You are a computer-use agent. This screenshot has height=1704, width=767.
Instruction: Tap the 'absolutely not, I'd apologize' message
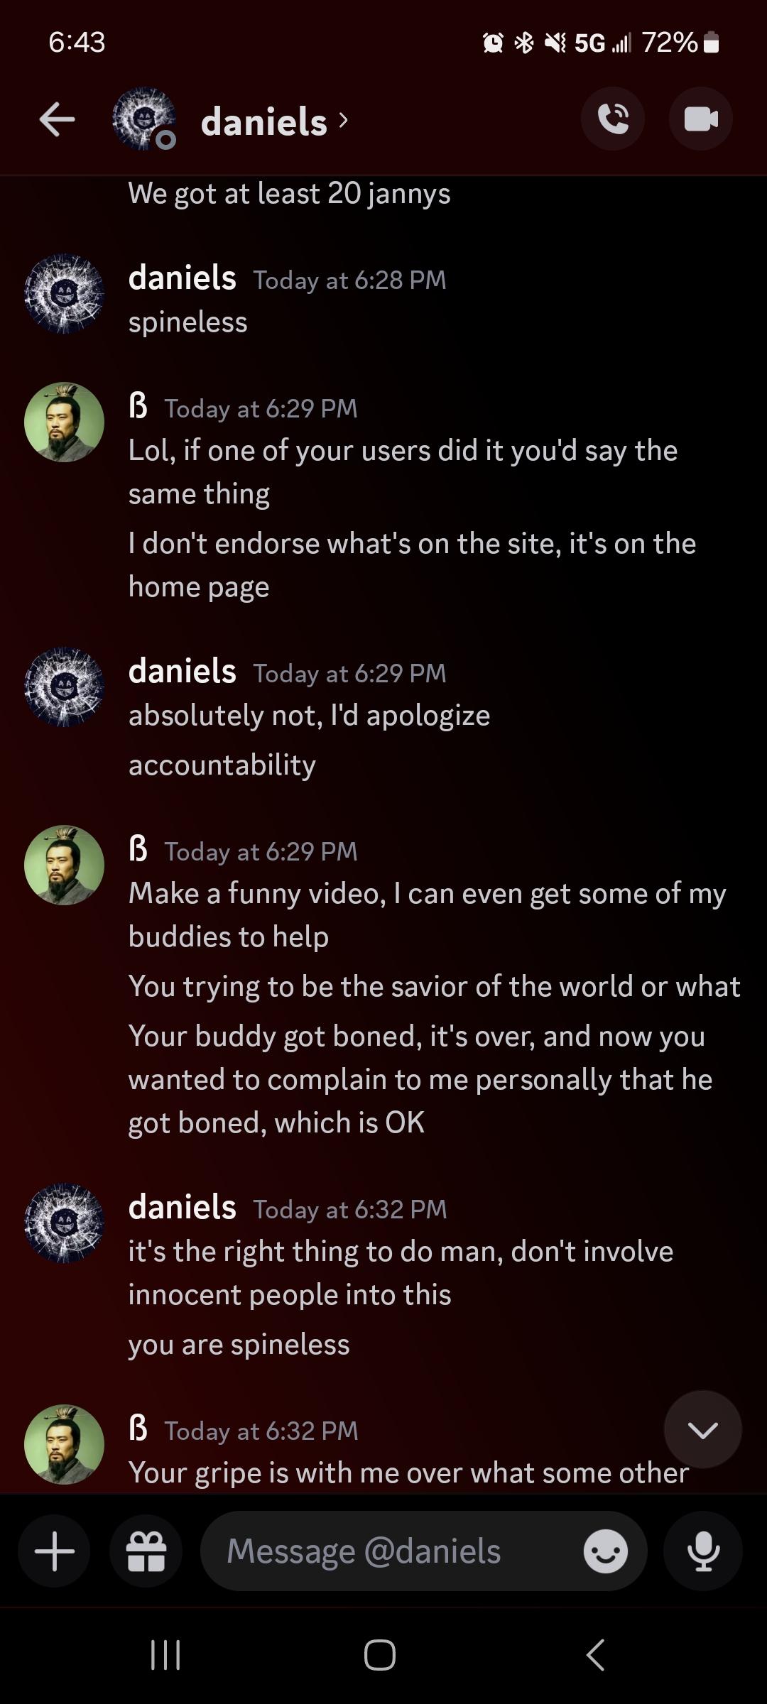[x=309, y=716]
